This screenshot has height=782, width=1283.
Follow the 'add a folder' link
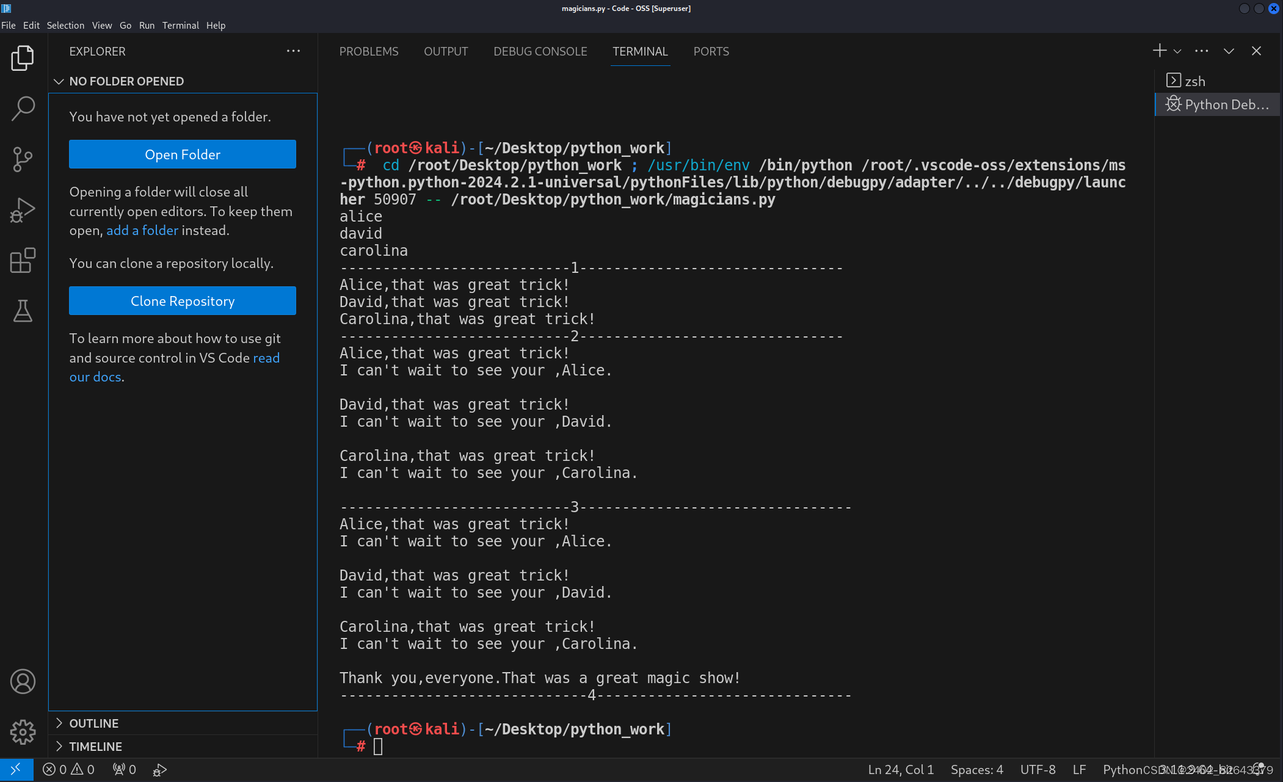pos(142,231)
